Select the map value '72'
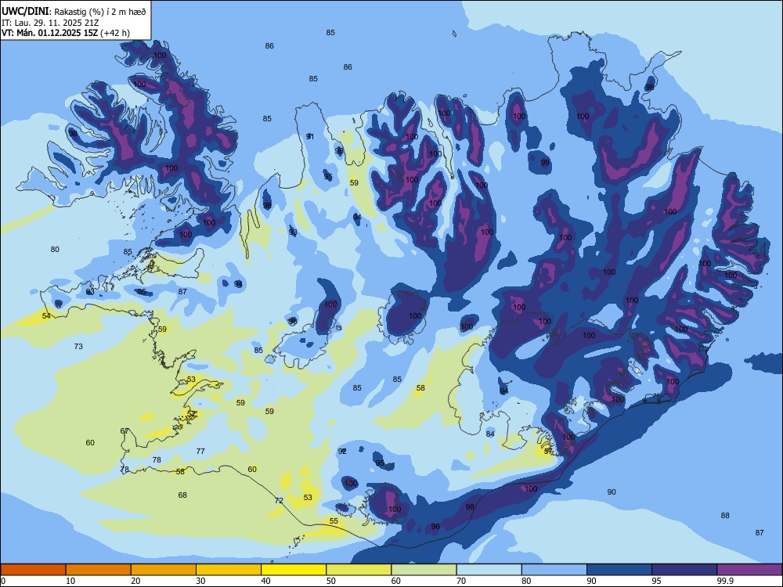This screenshot has width=783, height=587. point(279,501)
